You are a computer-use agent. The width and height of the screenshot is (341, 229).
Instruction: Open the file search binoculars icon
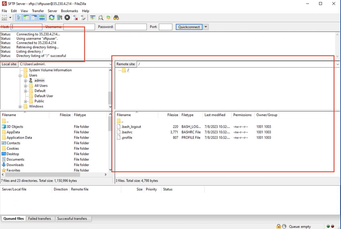[x=116, y=18]
